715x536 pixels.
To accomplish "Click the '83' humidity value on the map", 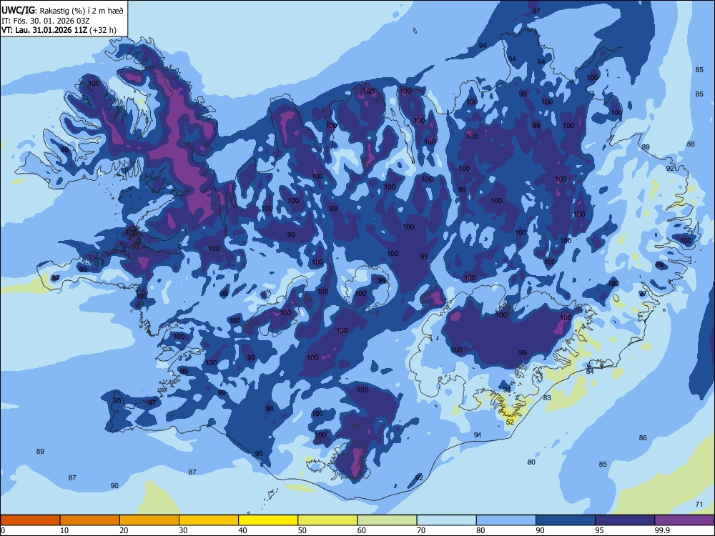I will [547, 397].
